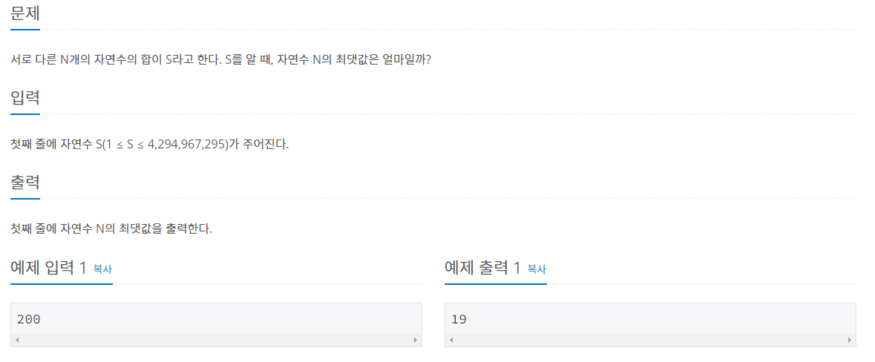This screenshot has width=875, height=362.
Task: Click the 예제 출력 1 heading
Action: coord(482,268)
